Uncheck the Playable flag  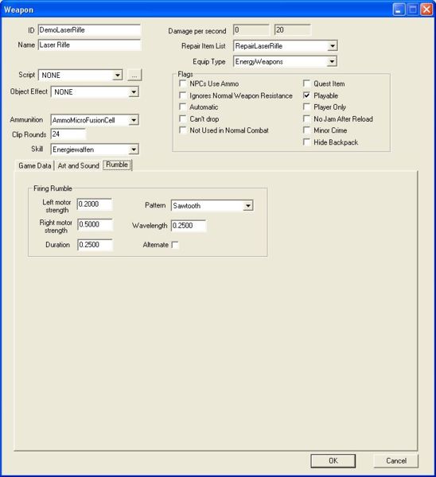click(307, 95)
